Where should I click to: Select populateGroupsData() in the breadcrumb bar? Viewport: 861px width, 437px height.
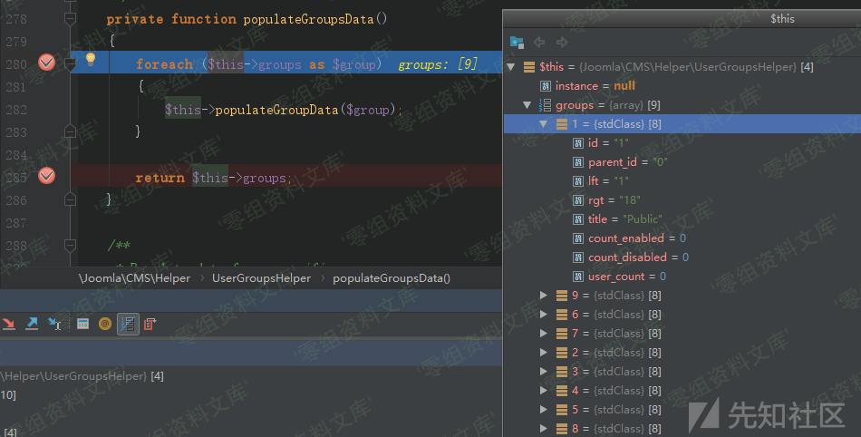tap(391, 278)
